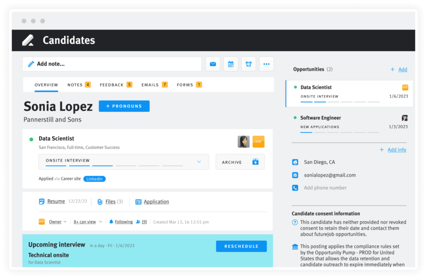
Task: Select the Data Scientist opportunity card
Action: (349, 93)
